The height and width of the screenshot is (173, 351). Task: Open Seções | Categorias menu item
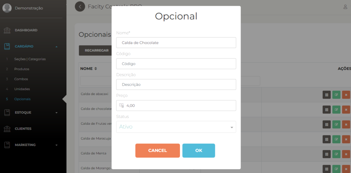point(30,59)
